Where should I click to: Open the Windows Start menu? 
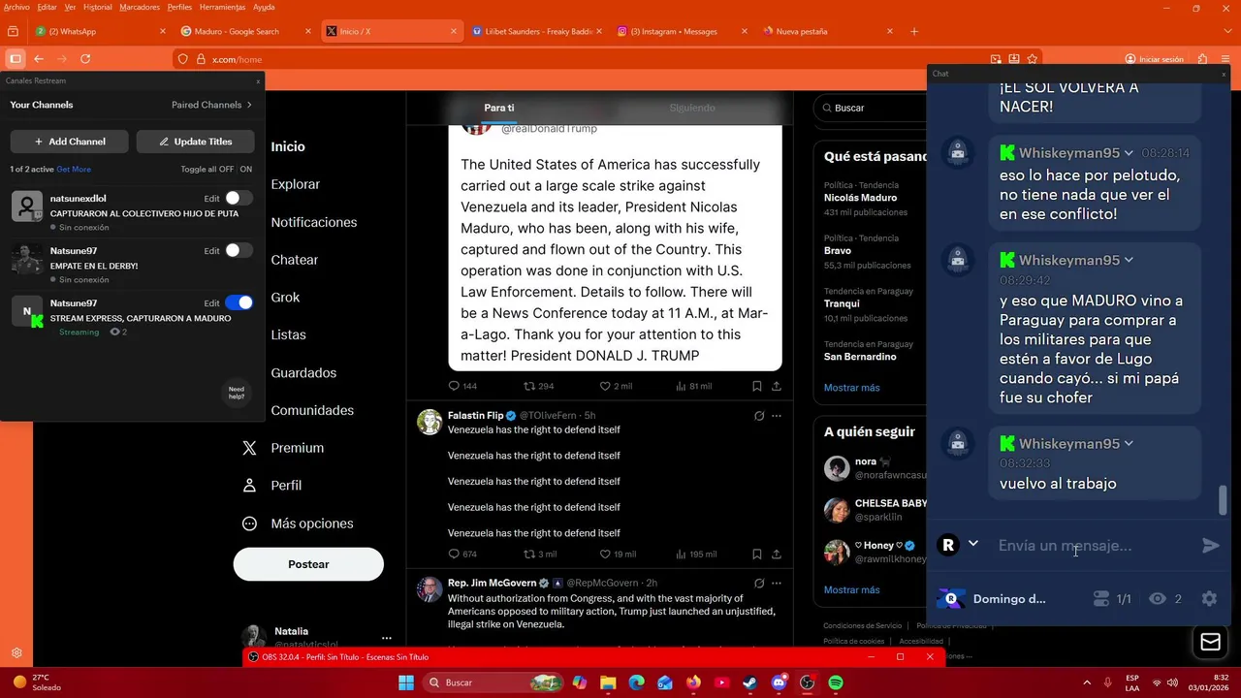point(406,682)
